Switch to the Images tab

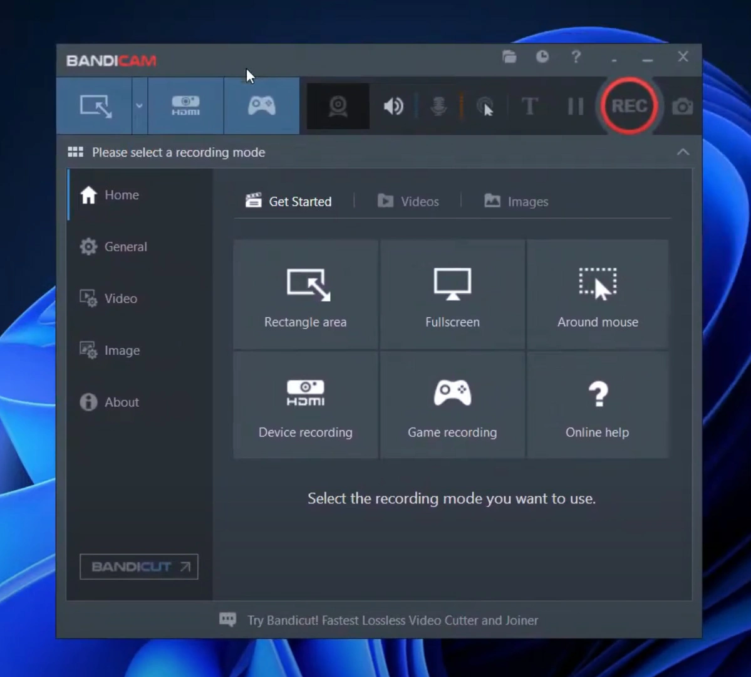coord(516,201)
